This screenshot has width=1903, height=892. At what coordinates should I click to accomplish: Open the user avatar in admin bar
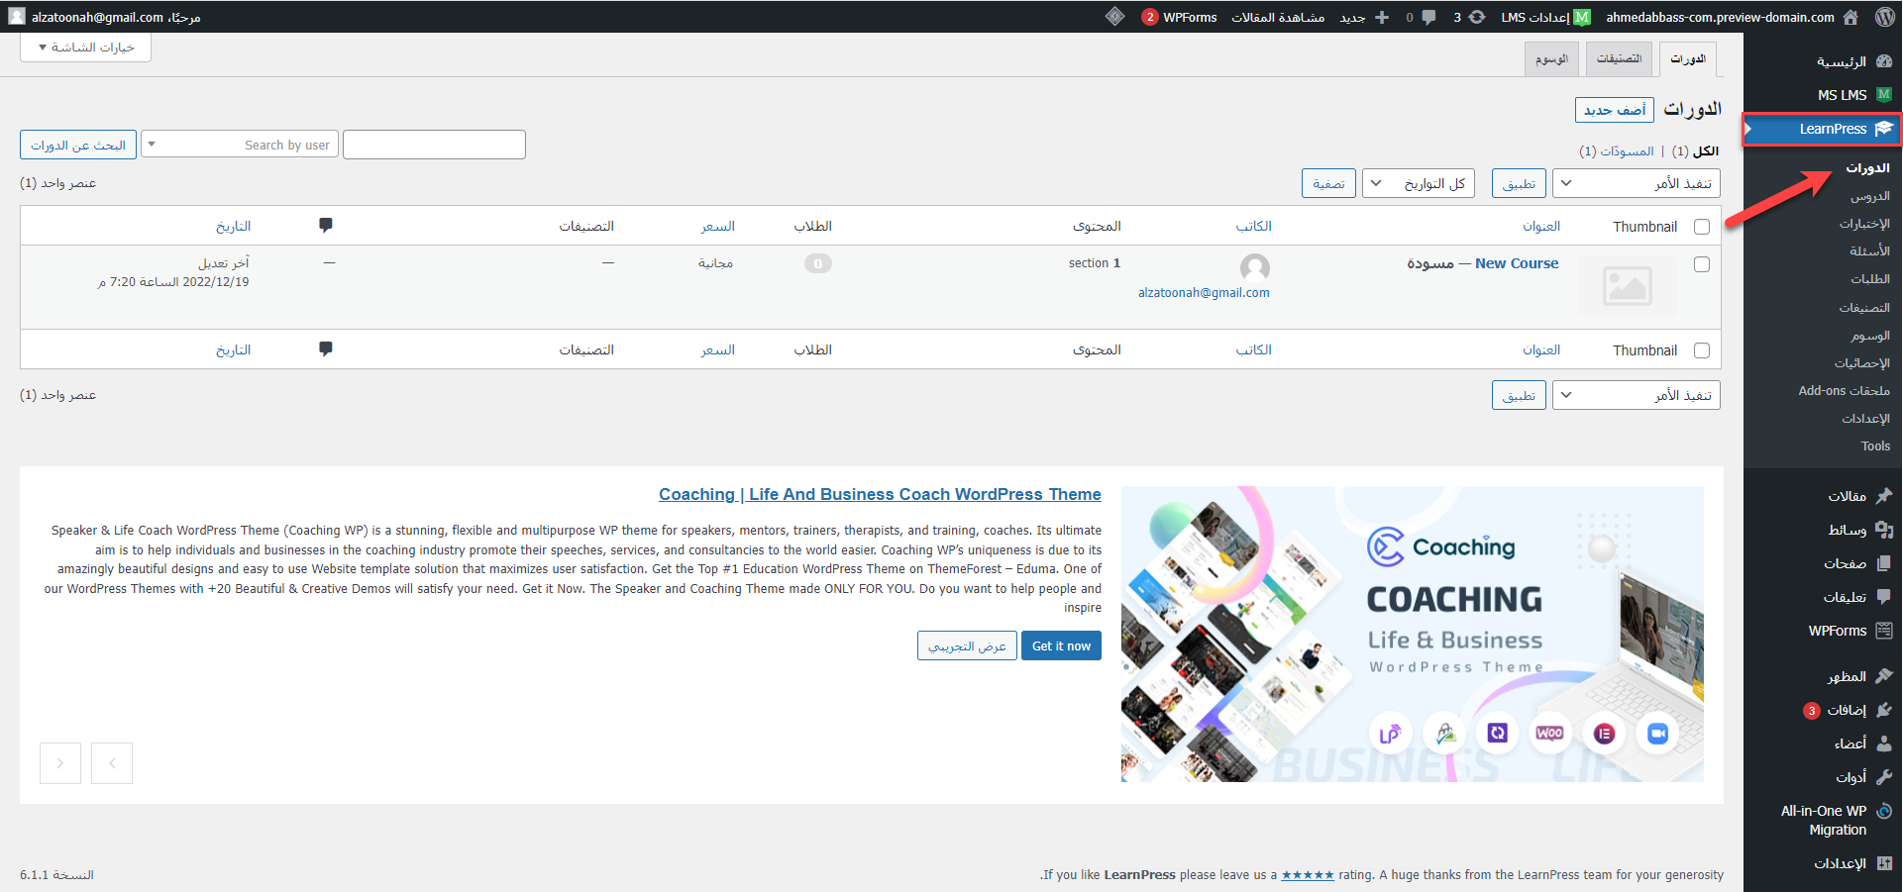pyautogui.click(x=17, y=17)
